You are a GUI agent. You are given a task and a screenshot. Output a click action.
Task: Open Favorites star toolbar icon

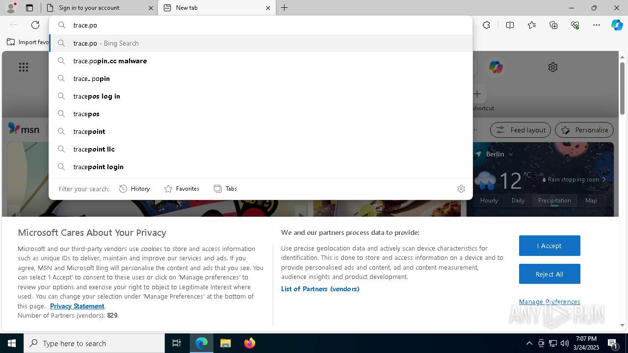coord(532,25)
